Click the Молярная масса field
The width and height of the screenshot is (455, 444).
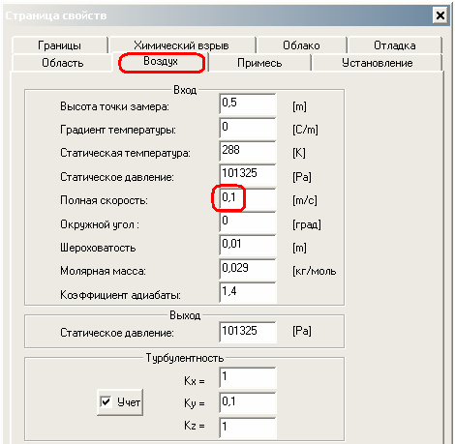coord(248,269)
